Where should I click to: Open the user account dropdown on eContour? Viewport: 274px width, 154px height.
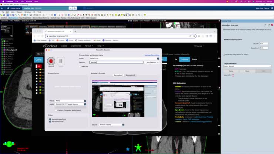pos(199,46)
